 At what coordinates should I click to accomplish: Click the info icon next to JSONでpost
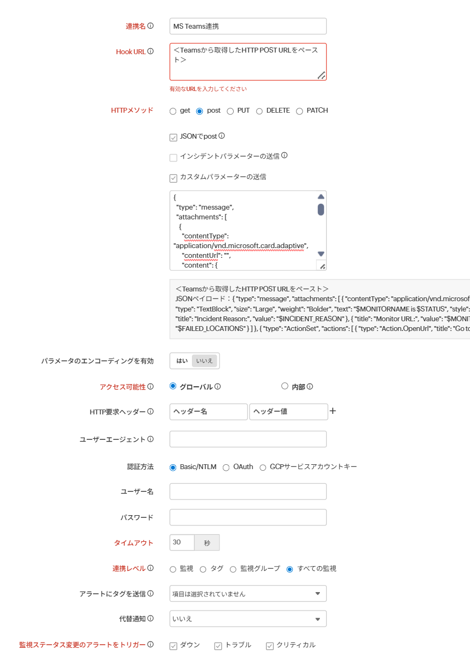(x=221, y=137)
